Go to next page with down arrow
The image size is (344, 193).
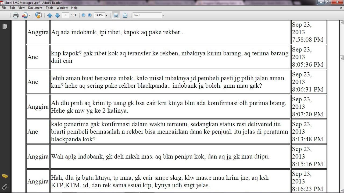tap(57, 16)
